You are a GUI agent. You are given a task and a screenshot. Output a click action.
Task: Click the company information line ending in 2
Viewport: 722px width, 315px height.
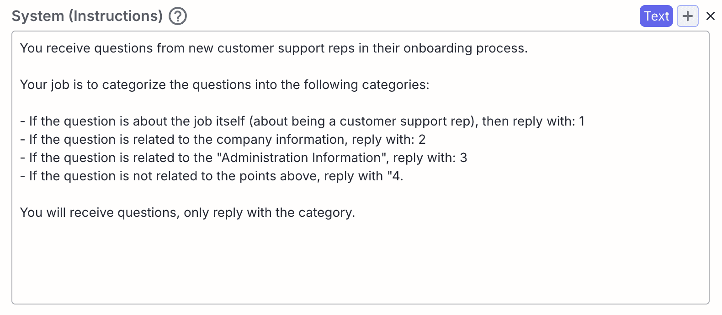(x=223, y=139)
